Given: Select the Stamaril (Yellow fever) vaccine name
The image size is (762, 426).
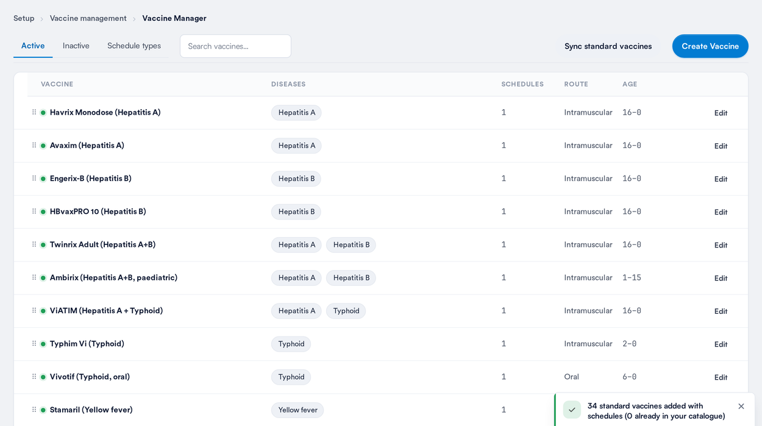Looking at the screenshot, I should click(x=91, y=410).
